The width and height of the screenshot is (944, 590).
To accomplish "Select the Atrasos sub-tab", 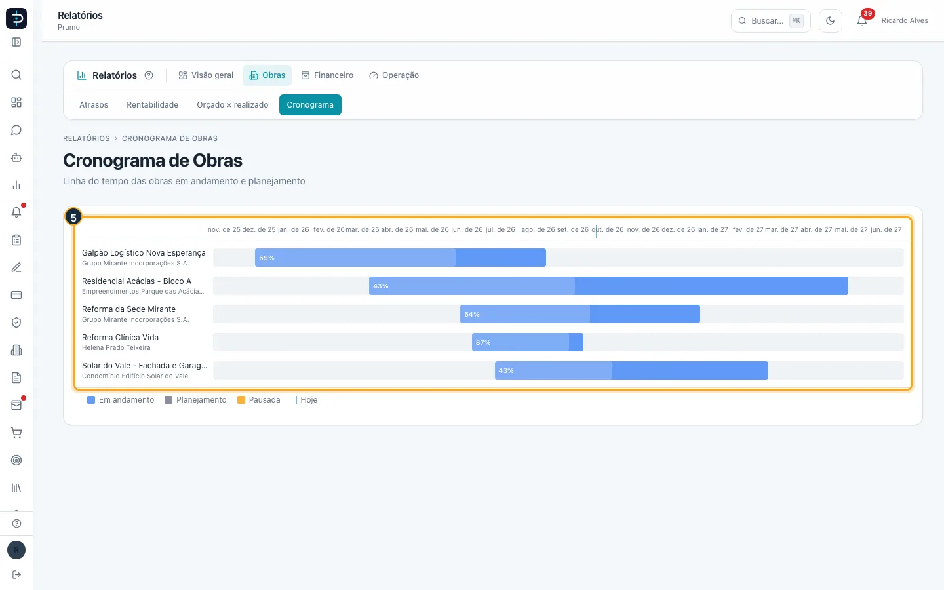I will [x=94, y=105].
